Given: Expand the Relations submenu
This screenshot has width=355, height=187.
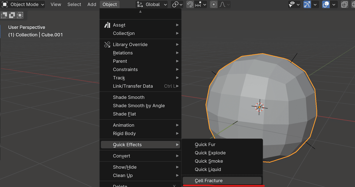Looking at the screenshot, I should (x=141, y=53).
